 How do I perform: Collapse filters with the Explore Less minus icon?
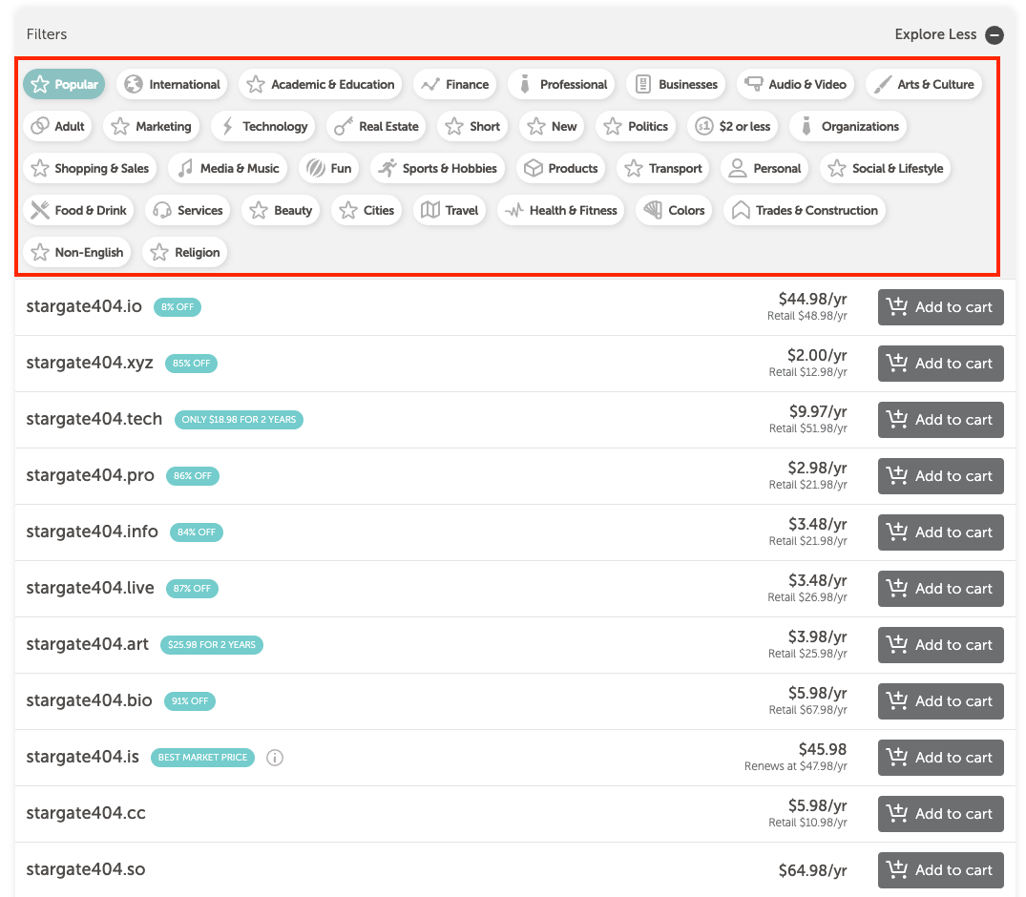995,35
